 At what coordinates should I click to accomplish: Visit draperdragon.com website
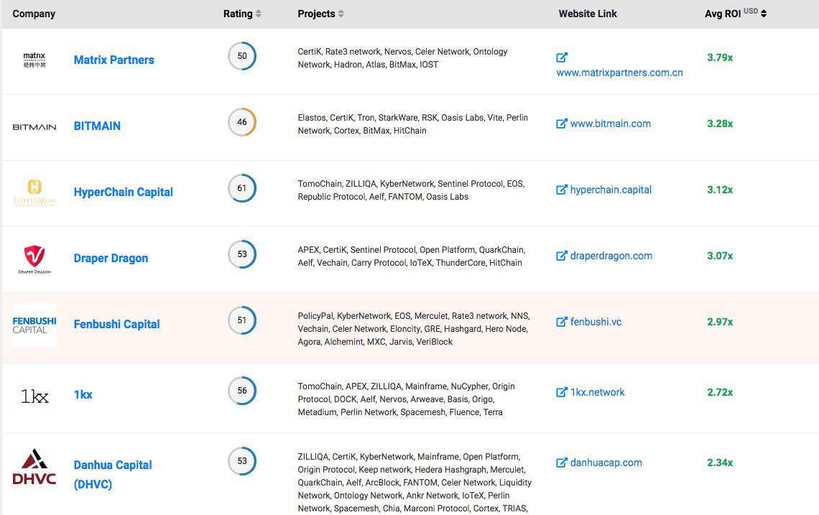[611, 256]
